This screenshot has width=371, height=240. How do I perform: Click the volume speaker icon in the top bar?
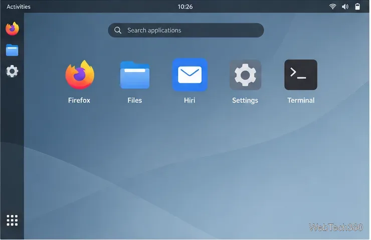345,6
